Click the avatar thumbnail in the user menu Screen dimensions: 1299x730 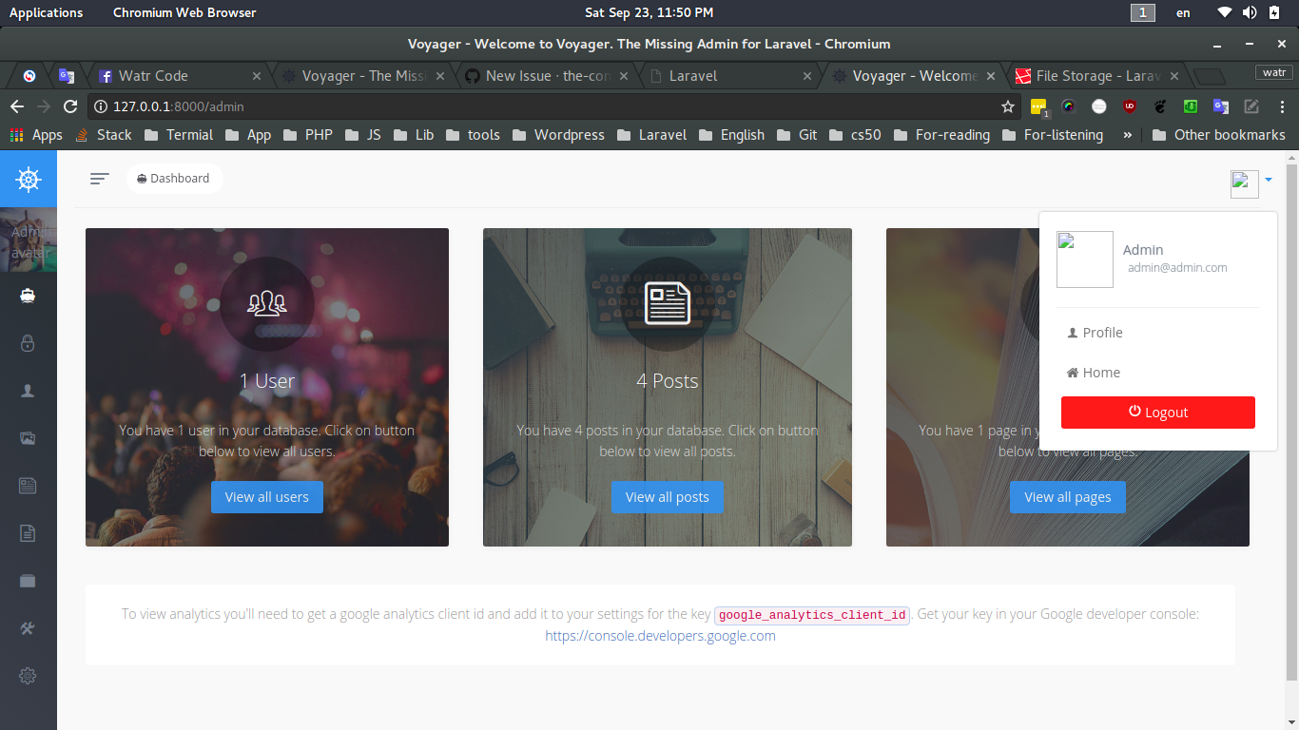pos(1084,259)
